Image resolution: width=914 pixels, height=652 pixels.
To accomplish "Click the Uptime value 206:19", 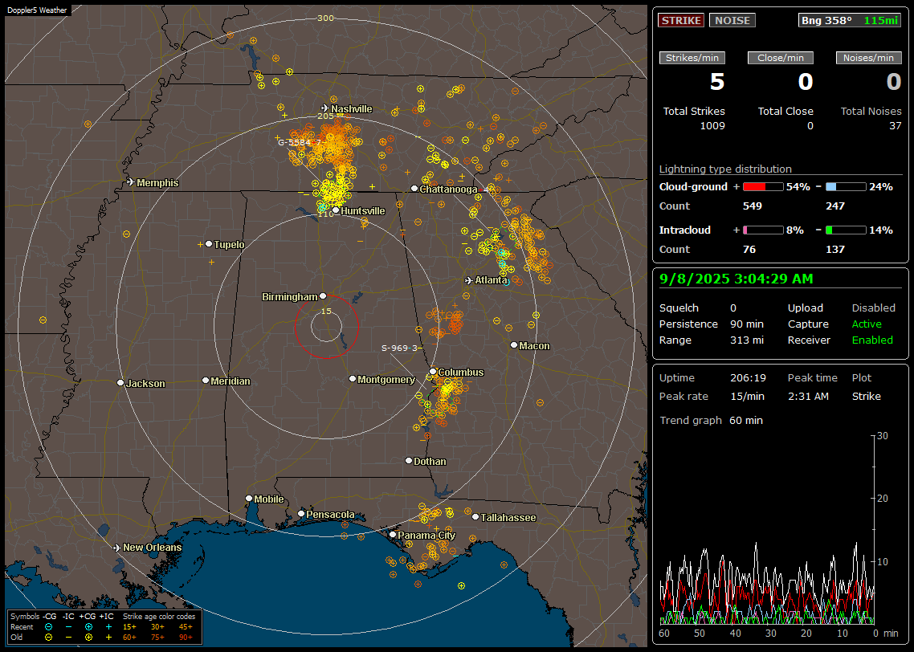I will 748,378.
